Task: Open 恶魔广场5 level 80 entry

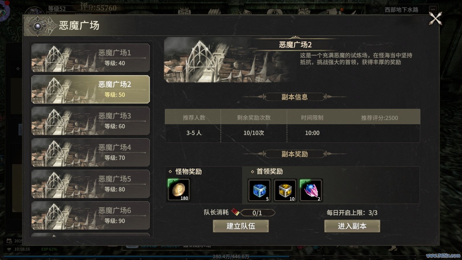Action: click(91, 184)
